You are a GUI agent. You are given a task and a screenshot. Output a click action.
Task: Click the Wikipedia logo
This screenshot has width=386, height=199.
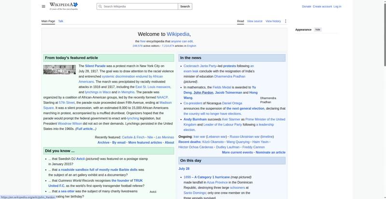[64, 6]
